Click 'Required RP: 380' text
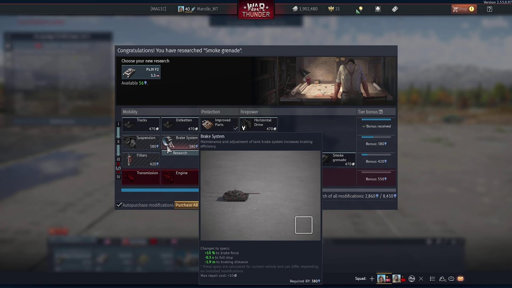Screen dimensions: 512x288 305,281
